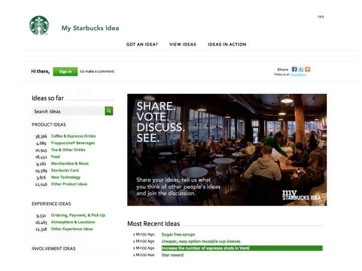Click the green Sign In button
This screenshot has height=271, width=362.
click(x=65, y=71)
